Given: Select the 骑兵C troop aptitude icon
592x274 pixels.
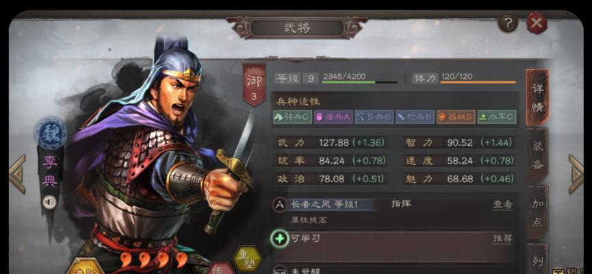Looking at the screenshot, I should 292,116.
